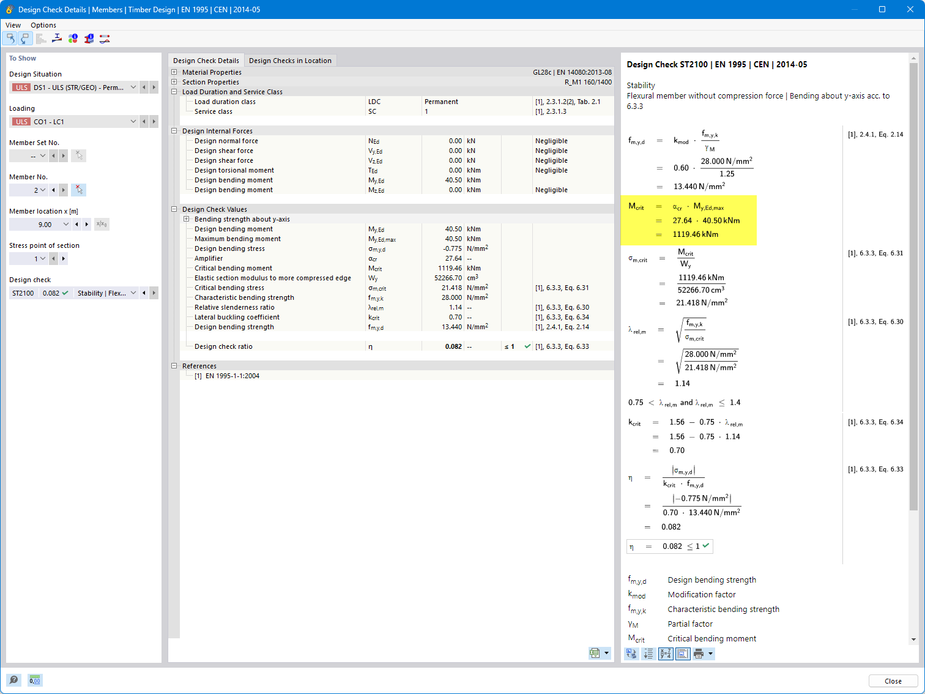Select the Design torsional moment row

tap(397, 170)
